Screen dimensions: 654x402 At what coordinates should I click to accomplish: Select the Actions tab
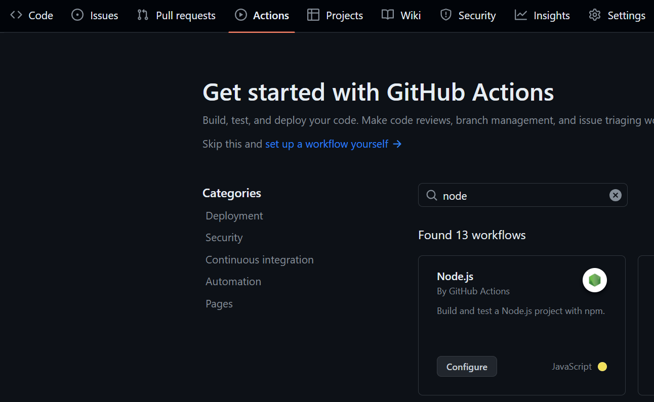point(262,15)
